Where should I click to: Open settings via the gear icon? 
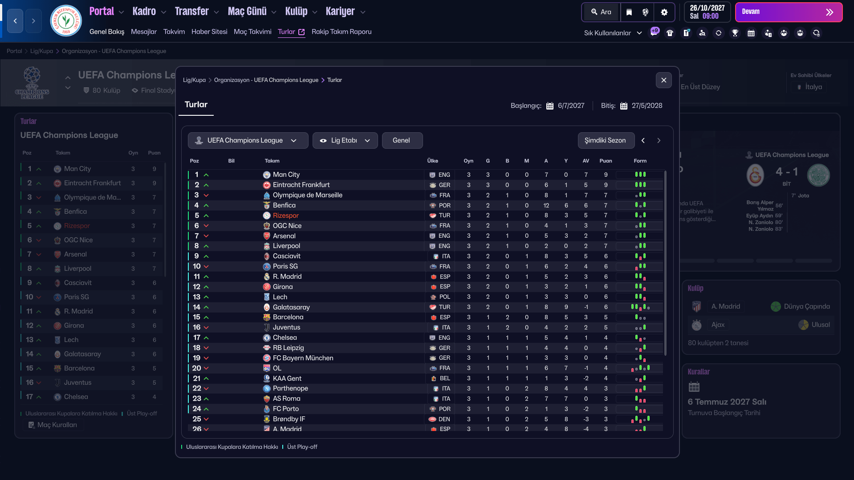click(664, 12)
